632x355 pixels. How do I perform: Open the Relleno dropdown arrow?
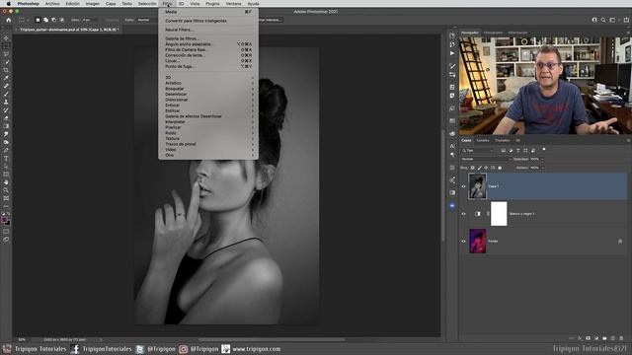pos(542,168)
